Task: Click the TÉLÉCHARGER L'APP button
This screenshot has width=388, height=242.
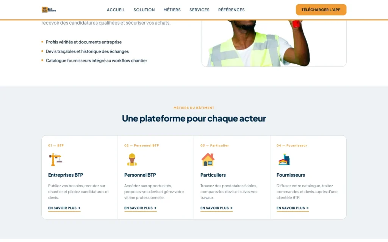Action: 321,9
